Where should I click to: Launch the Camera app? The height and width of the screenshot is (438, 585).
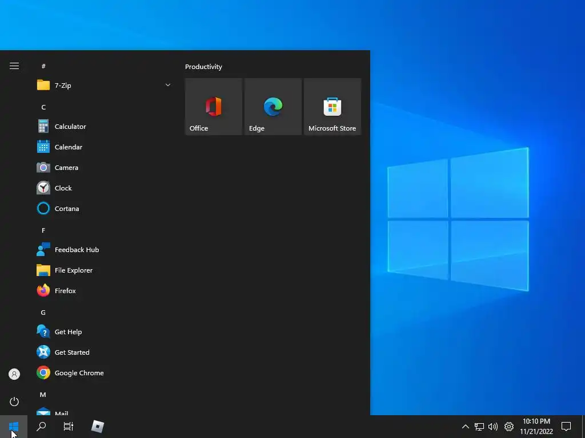pos(105,168)
